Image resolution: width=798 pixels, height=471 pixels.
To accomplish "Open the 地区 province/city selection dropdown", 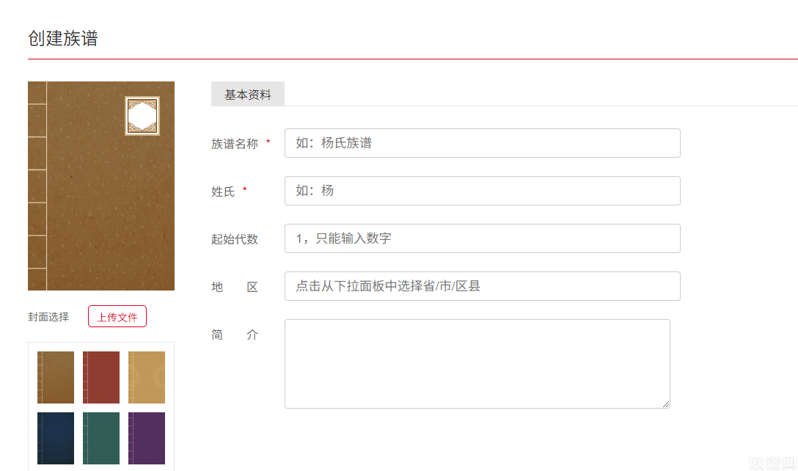I will [x=482, y=286].
